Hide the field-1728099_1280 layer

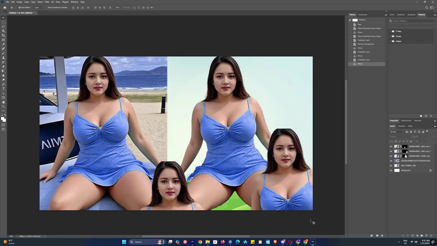click(x=391, y=166)
